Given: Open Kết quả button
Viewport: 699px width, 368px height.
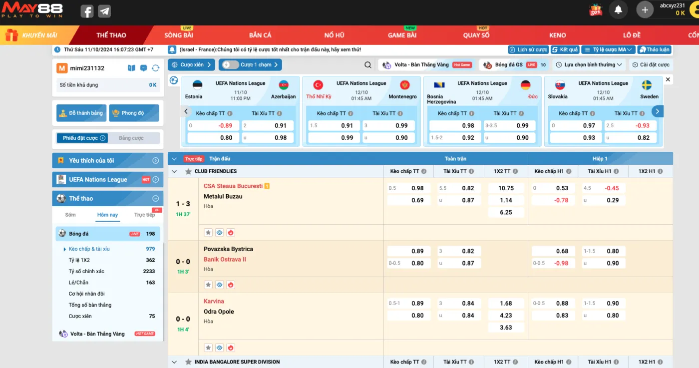Looking at the screenshot, I should tap(565, 49).
